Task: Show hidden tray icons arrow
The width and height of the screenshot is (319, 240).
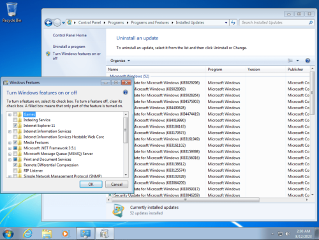Action: 272,234
